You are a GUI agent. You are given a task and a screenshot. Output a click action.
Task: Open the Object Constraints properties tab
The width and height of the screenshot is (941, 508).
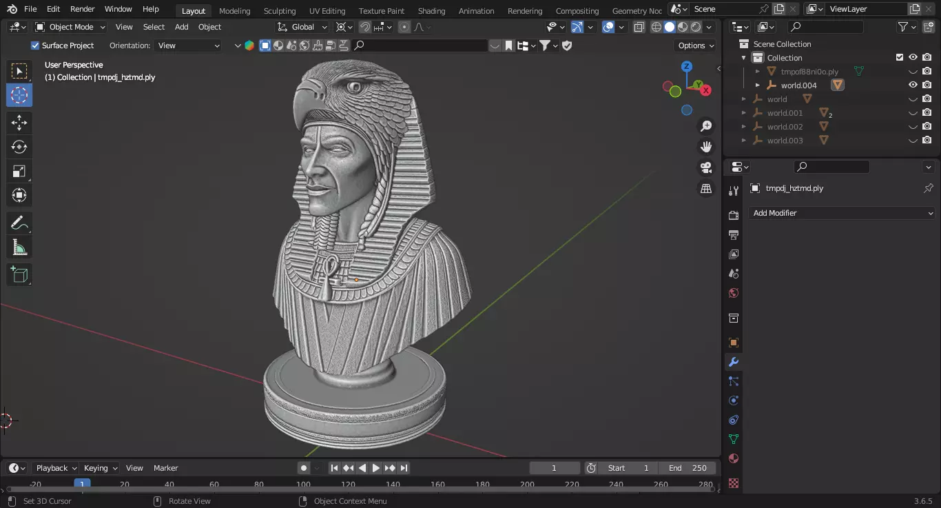[734, 420]
